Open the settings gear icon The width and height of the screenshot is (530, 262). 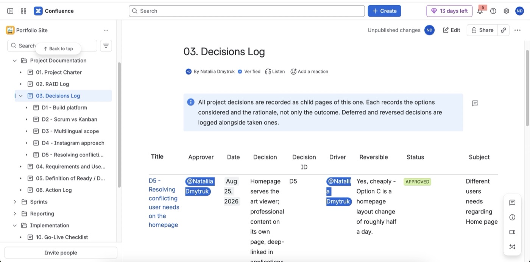point(507,11)
